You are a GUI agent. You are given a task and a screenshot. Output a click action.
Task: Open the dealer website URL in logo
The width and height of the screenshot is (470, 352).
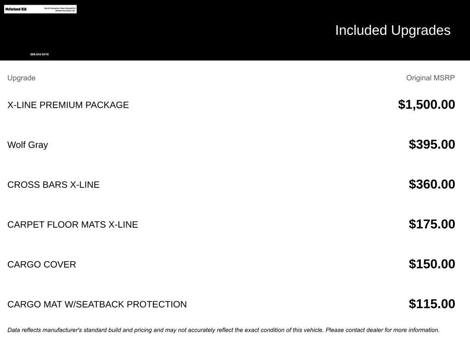point(65,11)
